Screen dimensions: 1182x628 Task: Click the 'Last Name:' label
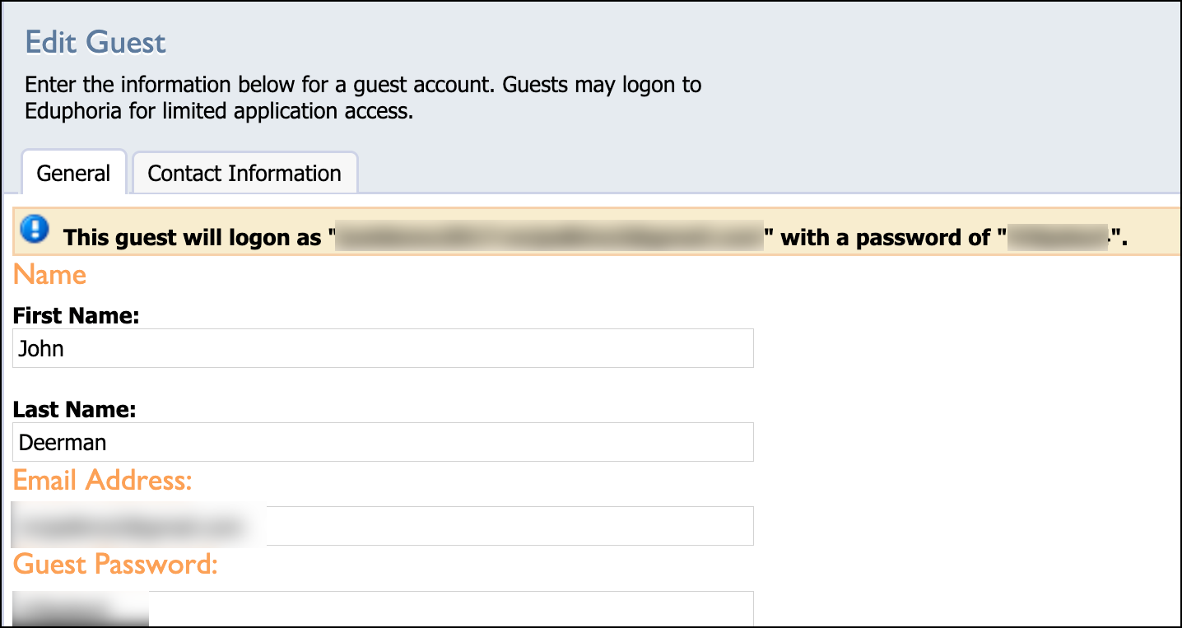pyautogui.click(x=74, y=410)
